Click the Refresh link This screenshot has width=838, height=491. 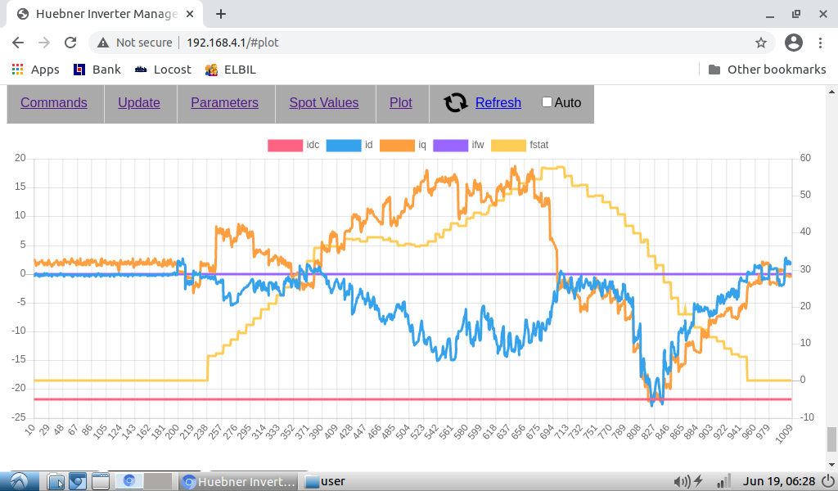click(498, 102)
